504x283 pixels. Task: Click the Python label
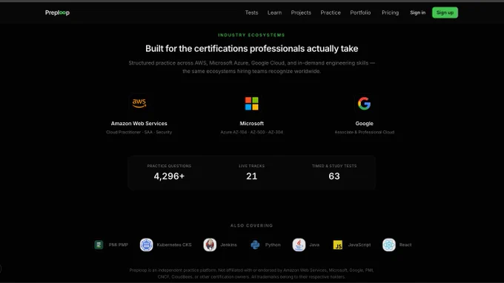click(x=273, y=244)
